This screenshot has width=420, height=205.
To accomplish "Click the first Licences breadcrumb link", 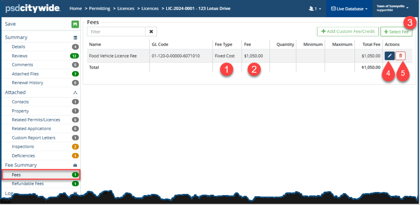I will click(126, 8).
